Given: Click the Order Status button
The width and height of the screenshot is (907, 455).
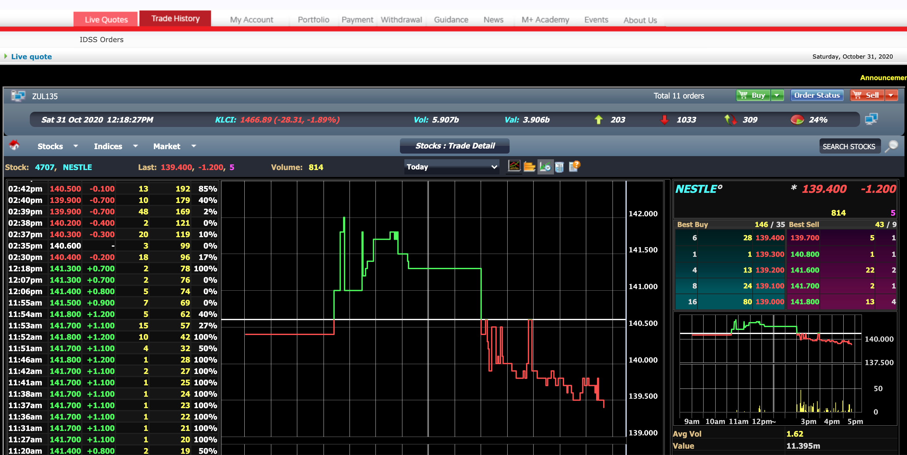Looking at the screenshot, I should pos(817,95).
